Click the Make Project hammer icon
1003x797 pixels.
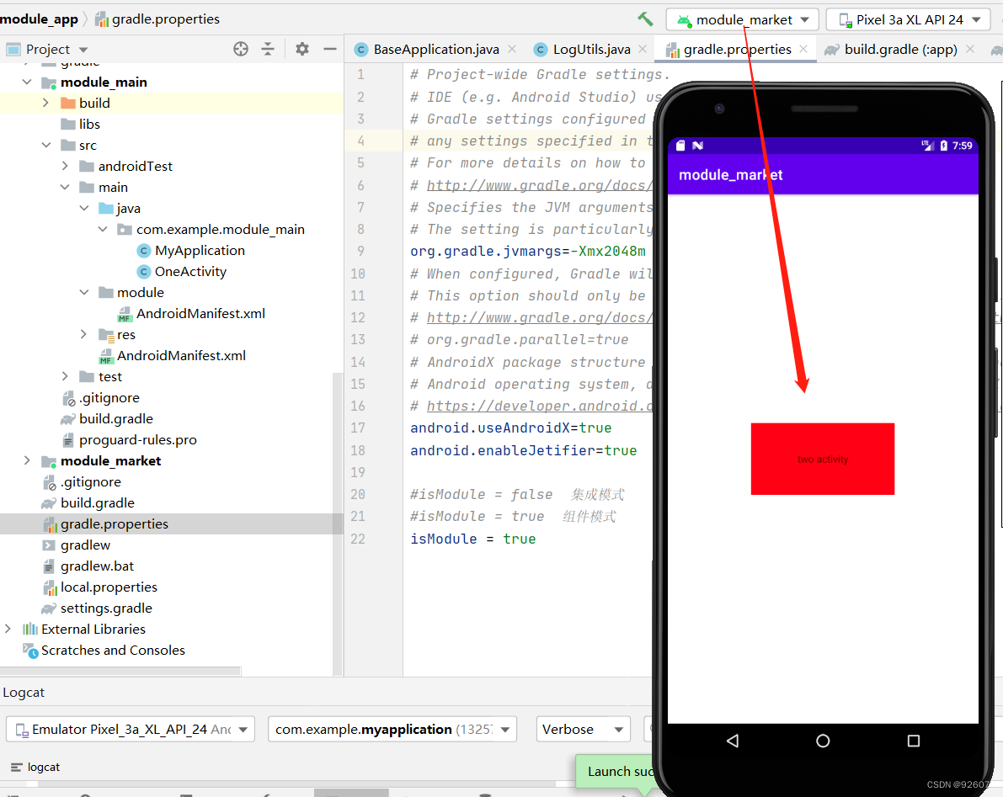tap(645, 19)
